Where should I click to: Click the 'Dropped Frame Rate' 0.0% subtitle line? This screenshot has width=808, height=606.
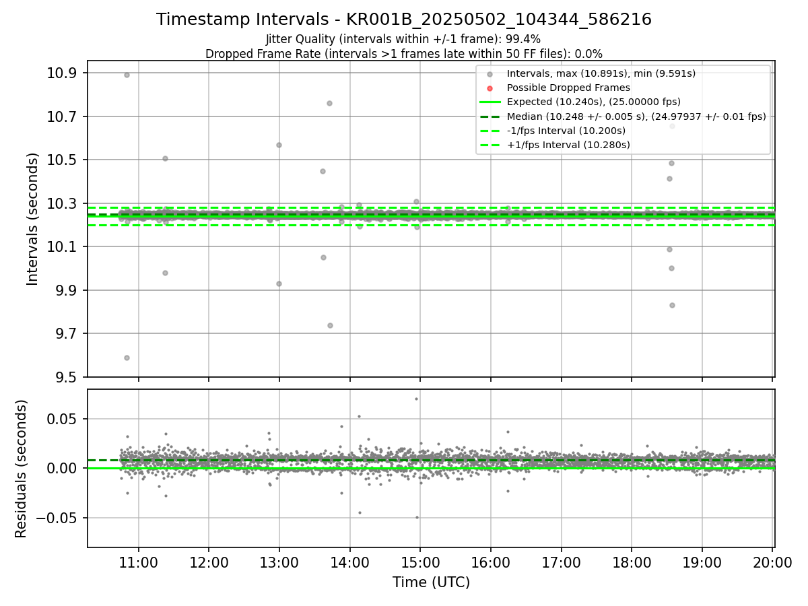404,54
